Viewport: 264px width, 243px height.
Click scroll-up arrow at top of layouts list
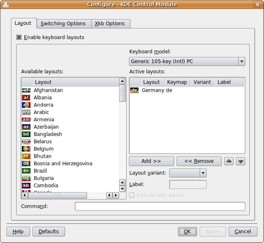coord(122,81)
